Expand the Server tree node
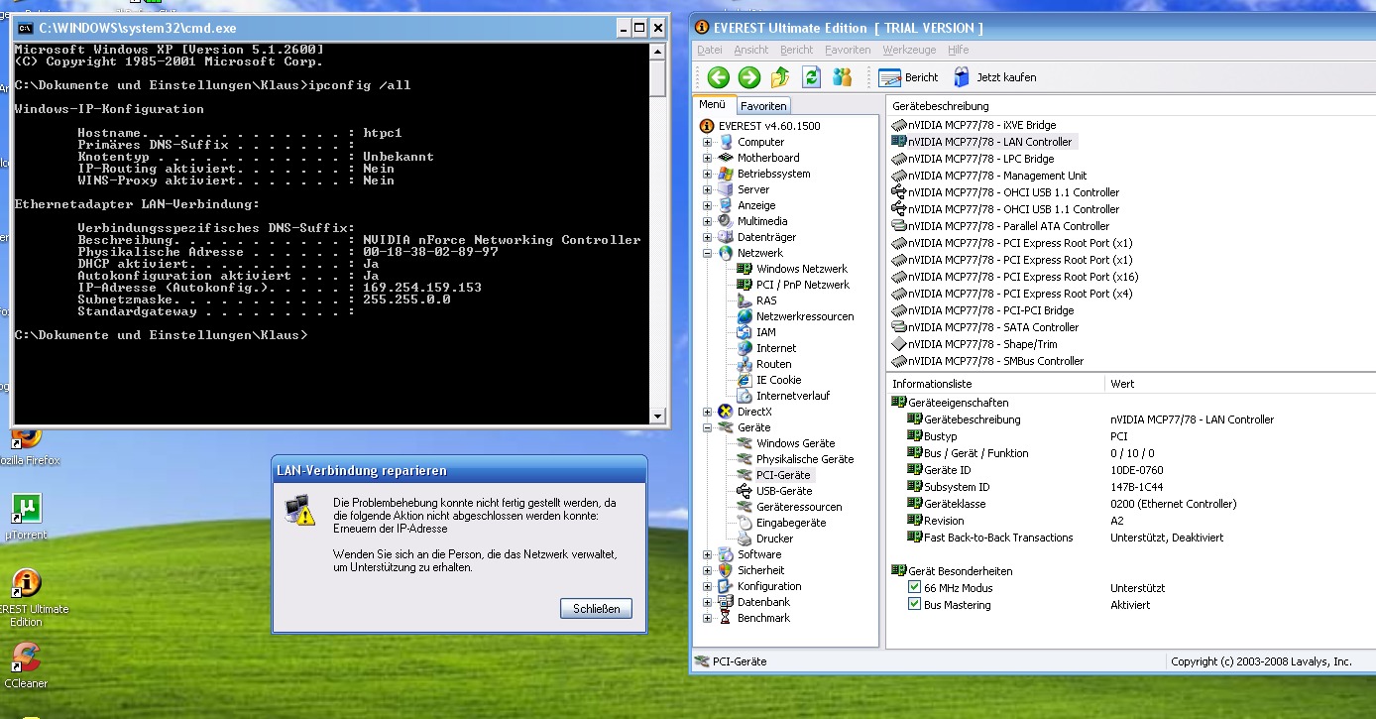The width and height of the screenshot is (1376, 719). 707,189
